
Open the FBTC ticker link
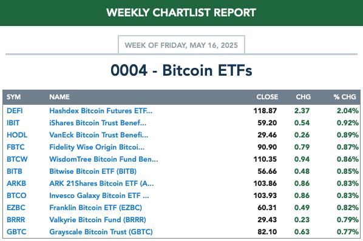(x=16, y=147)
